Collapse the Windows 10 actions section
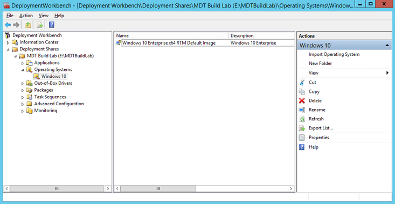Image resolution: width=395 pixels, height=204 pixels. pos(387,46)
